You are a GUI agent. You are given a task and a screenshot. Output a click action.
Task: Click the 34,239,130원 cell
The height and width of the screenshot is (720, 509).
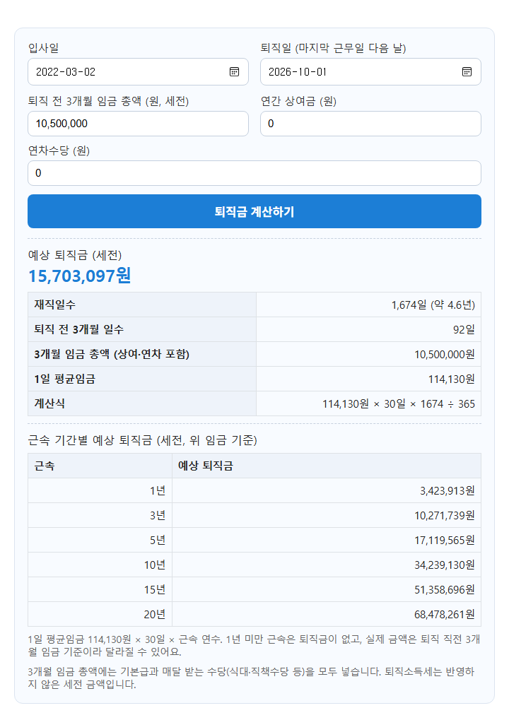click(x=326, y=565)
